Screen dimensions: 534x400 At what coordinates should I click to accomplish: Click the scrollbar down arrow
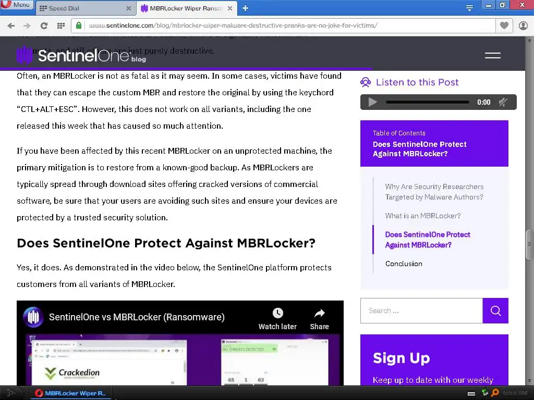[529, 381]
